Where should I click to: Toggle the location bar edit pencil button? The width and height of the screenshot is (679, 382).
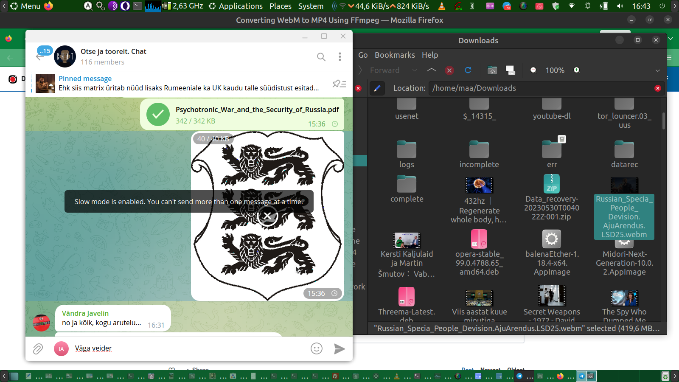(377, 88)
